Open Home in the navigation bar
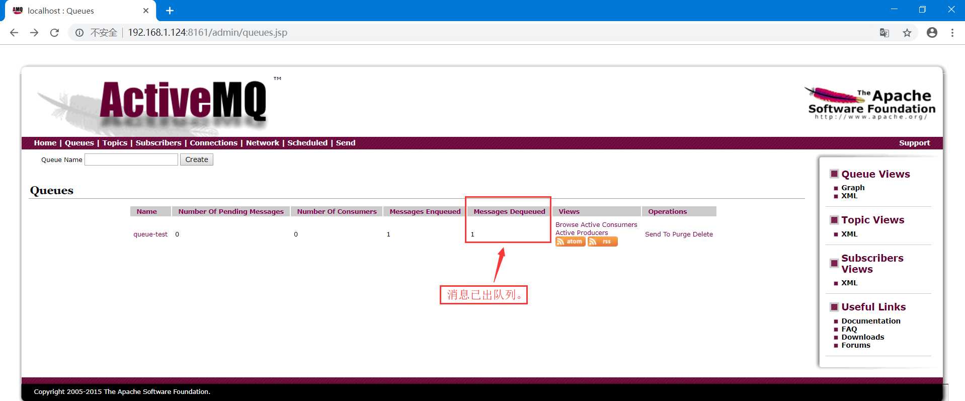 [45, 143]
